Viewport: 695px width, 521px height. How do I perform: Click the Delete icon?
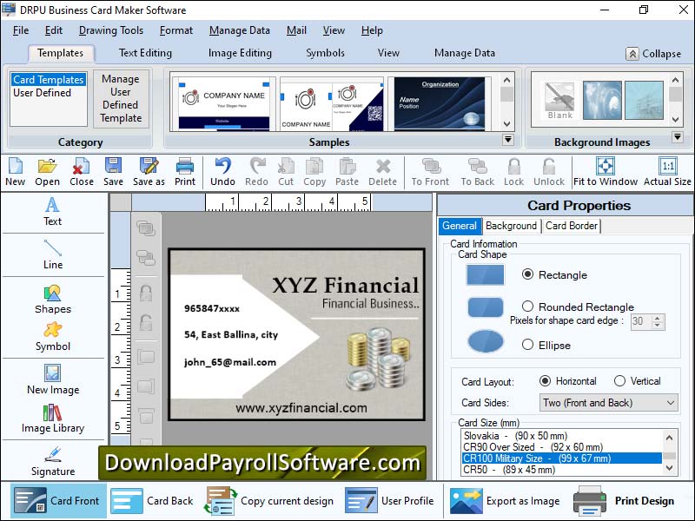tap(383, 172)
